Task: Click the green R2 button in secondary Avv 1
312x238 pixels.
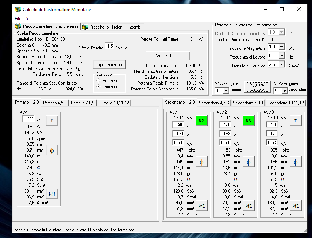Action: (x=202, y=120)
